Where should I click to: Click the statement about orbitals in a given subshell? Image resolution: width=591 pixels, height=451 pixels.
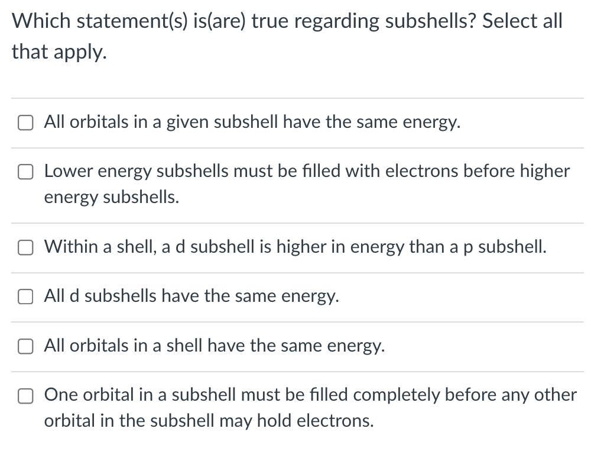[252, 122]
